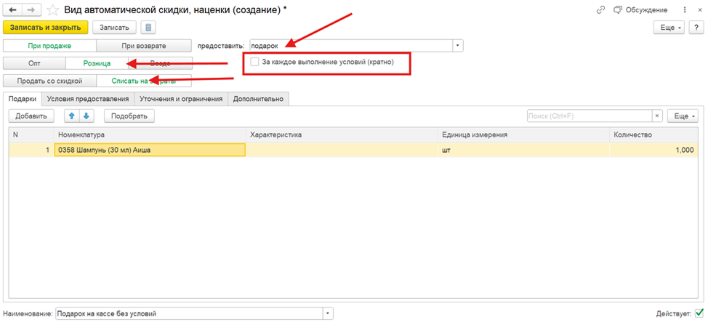Click the quantity cell 1,000
708x325 pixels.
click(653, 151)
